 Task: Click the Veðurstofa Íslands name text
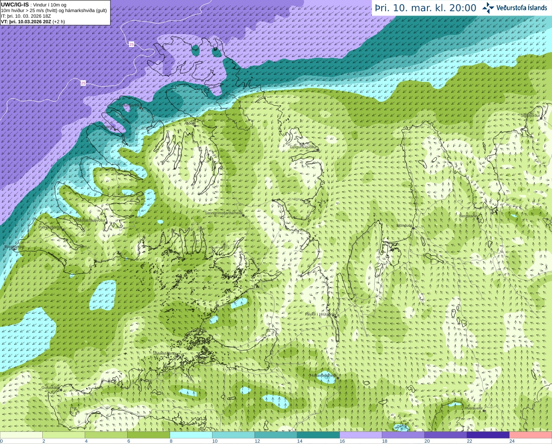[521, 8]
